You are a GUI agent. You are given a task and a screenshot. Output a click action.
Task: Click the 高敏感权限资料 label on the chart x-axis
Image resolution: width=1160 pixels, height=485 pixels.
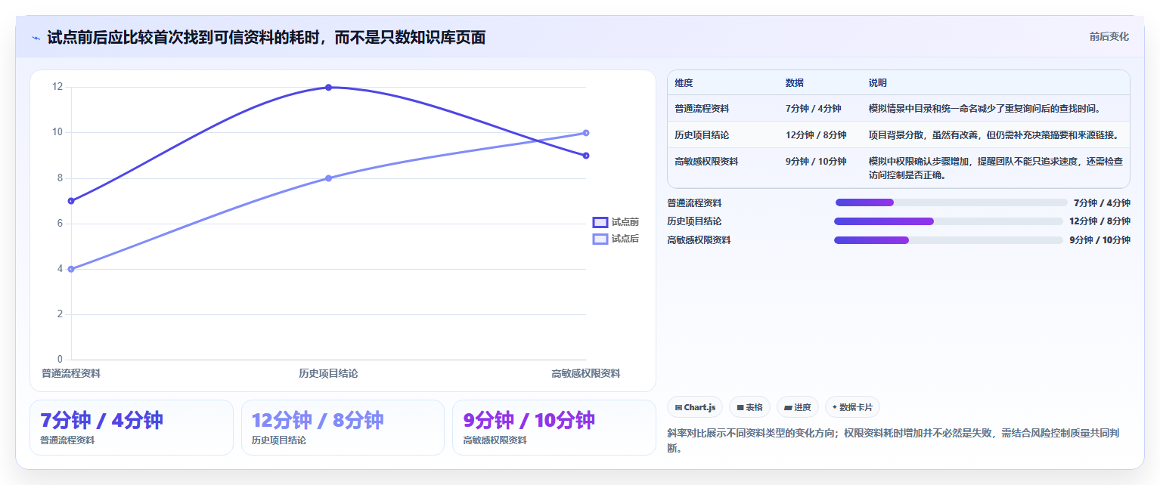[586, 373]
